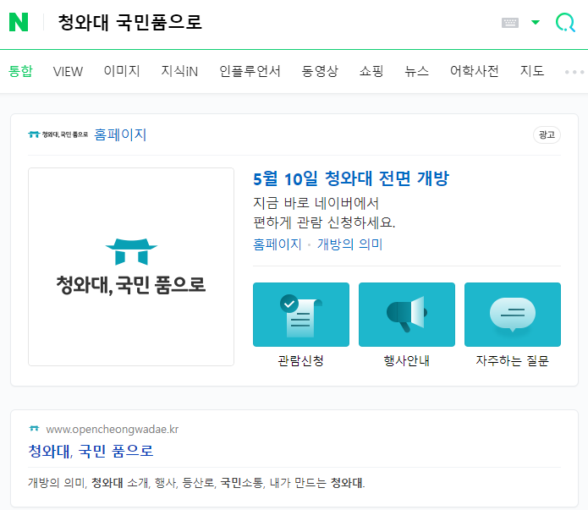The width and height of the screenshot is (588, 510).
Task: Click the text 지금 바로 네이버에서
Action: click(316, 203)
